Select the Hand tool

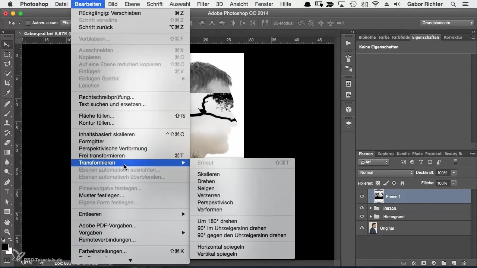[7, 222]
